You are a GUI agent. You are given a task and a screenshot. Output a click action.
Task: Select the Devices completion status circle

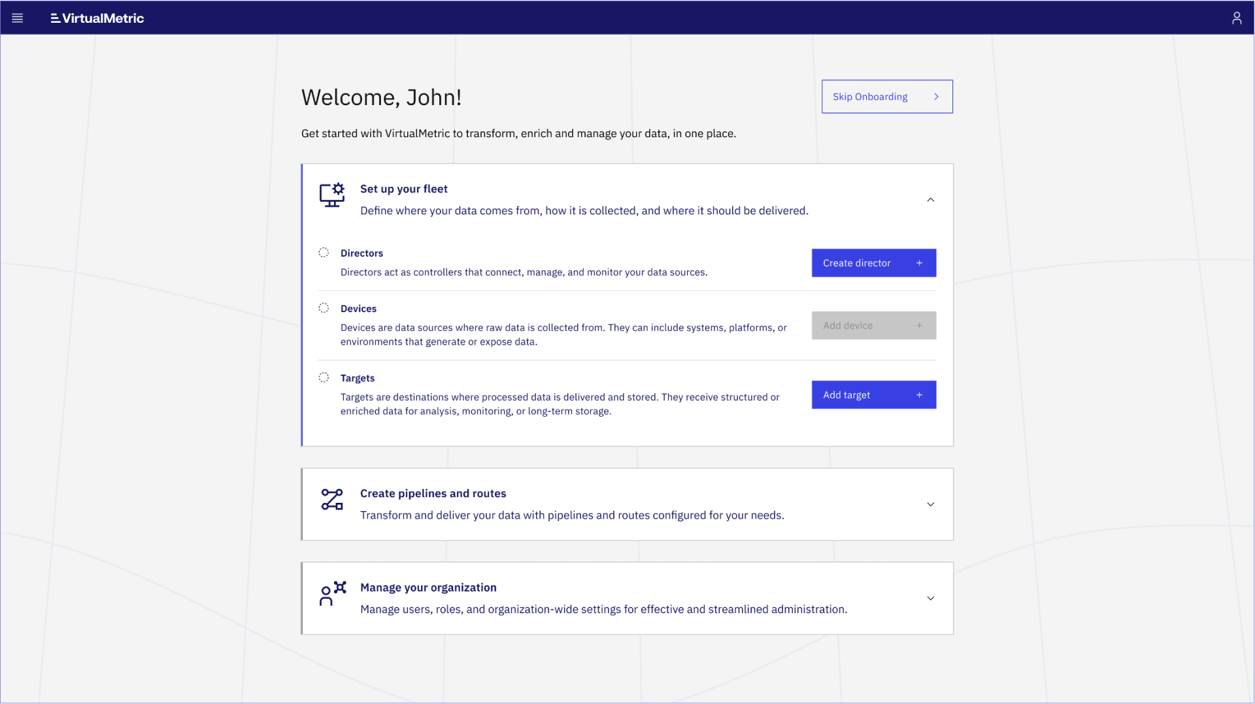click(325, 307)
